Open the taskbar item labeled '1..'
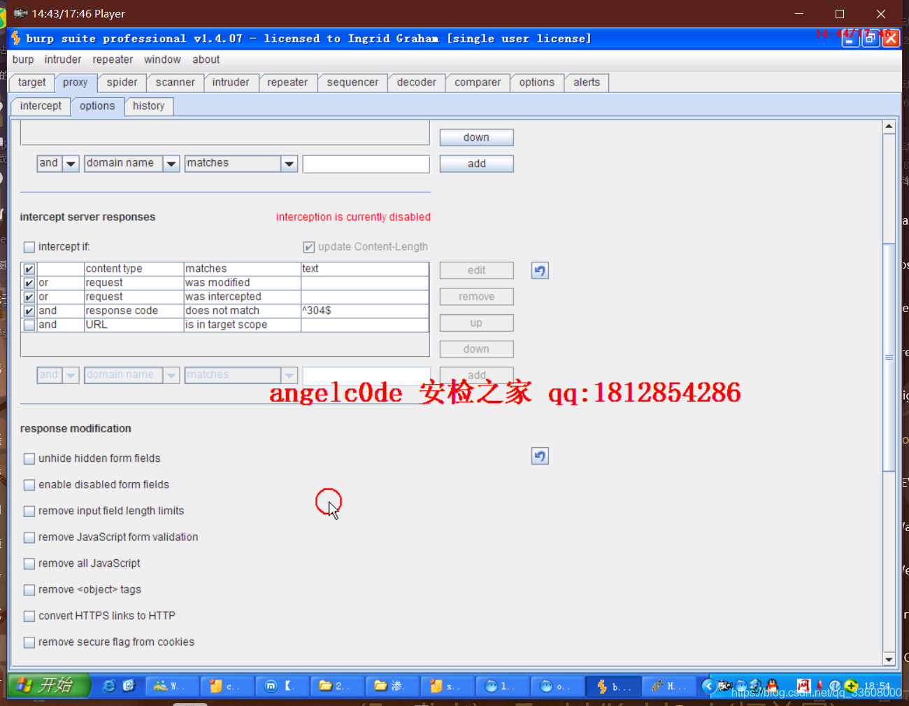The height and width of the screenshot is (706, 909). [503, 686]
